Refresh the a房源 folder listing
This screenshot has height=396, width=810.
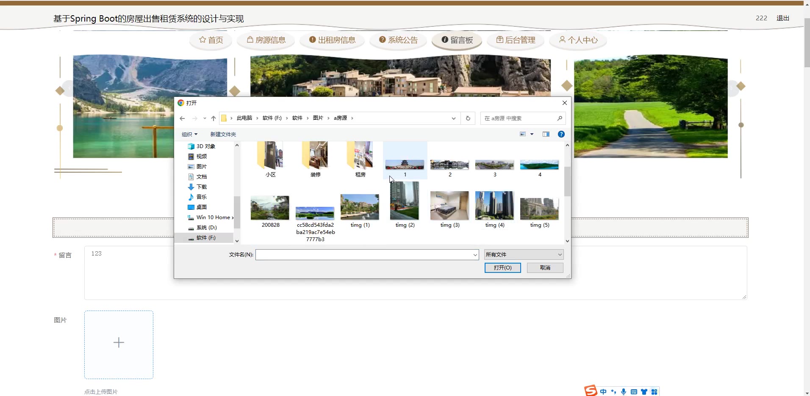point(468,118)
